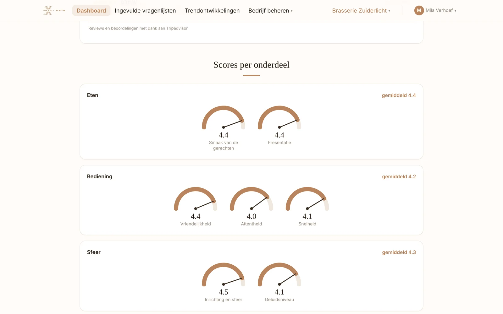The image size is (503, 314).
Task: Go to Ingevulde vragenlijsten
Action: pyautogui.click(x=145, y=11)
